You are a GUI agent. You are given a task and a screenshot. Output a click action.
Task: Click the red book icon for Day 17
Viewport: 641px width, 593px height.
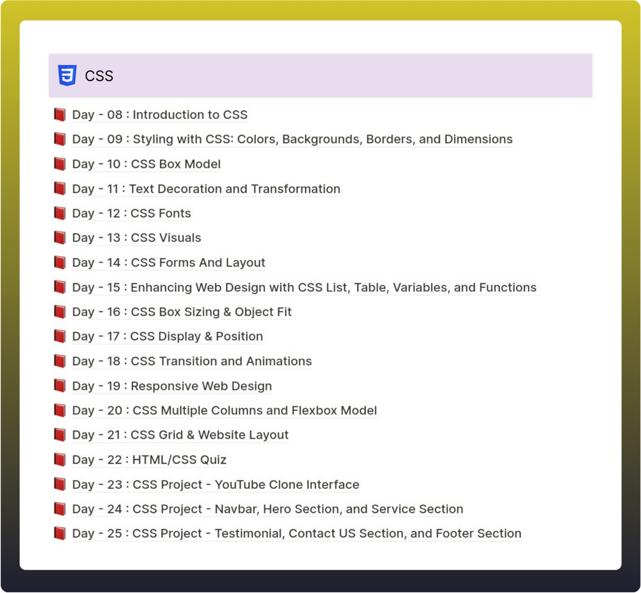click(x=60, y=336)
